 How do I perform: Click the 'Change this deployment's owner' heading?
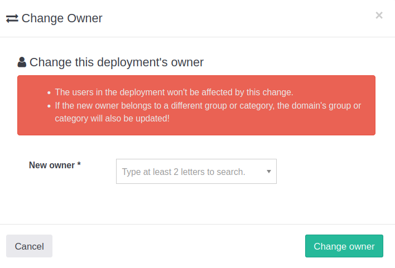(116, 62)
